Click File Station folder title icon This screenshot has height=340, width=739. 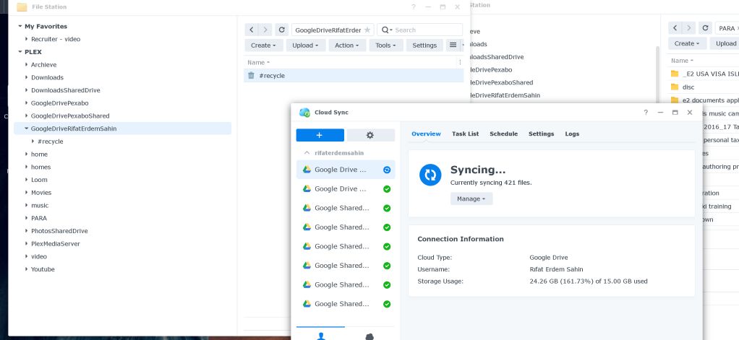[22, 7]
